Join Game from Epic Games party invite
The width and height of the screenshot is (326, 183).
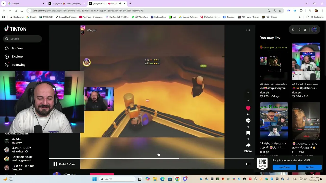284,167
